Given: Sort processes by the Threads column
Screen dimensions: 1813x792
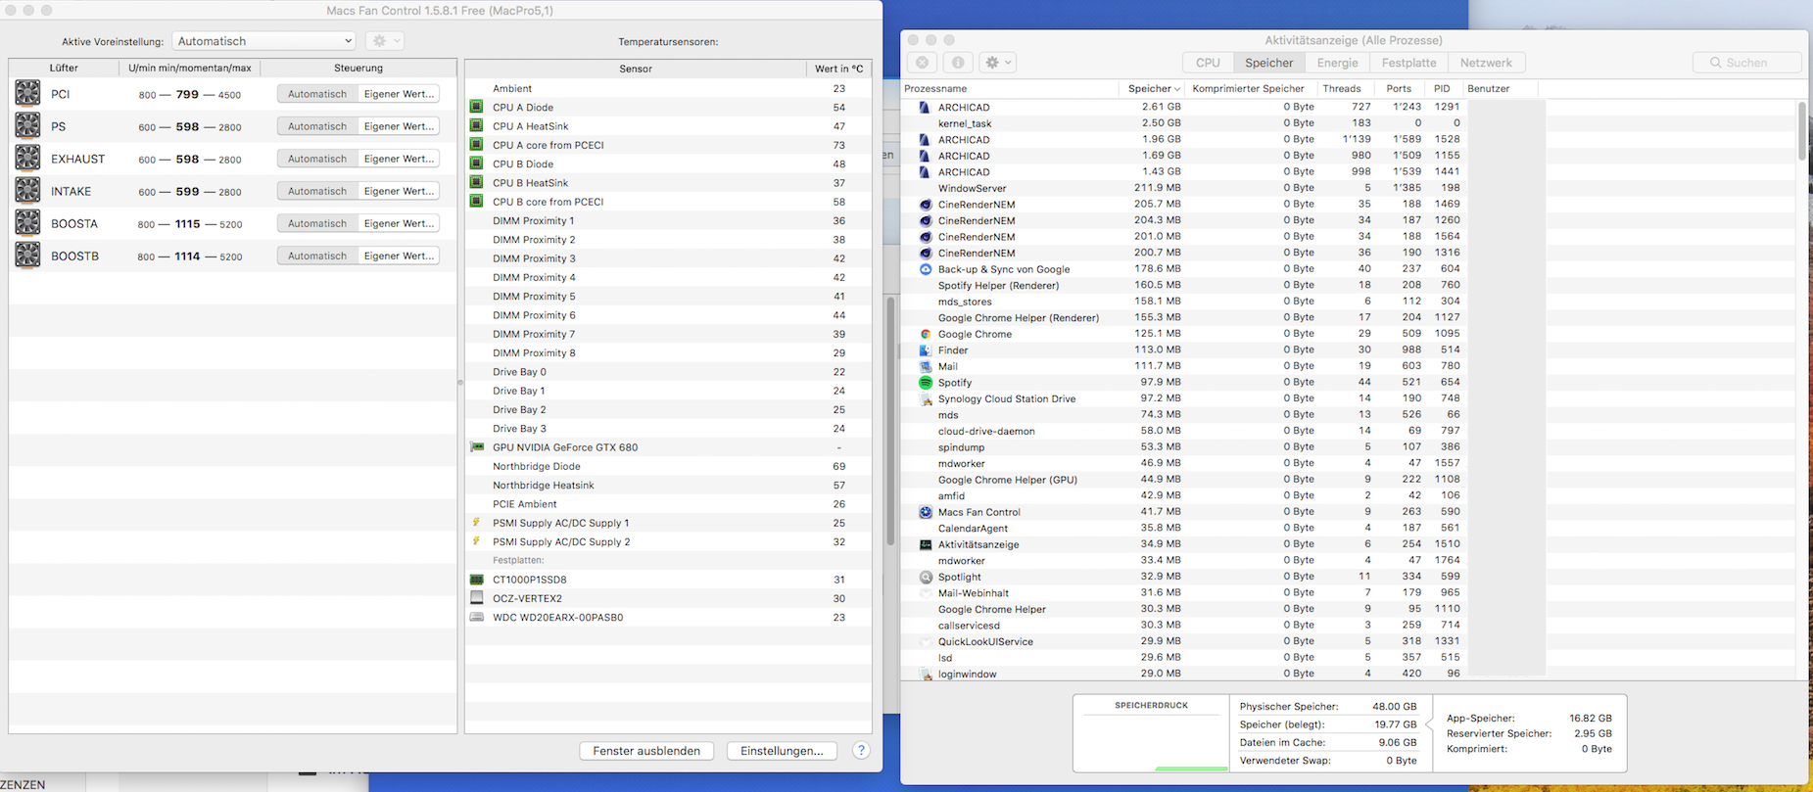Looking at the screenshot, I should click(x=1341, y=88).
